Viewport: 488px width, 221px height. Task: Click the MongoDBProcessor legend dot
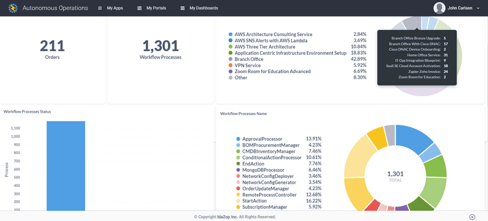(238, 170)
